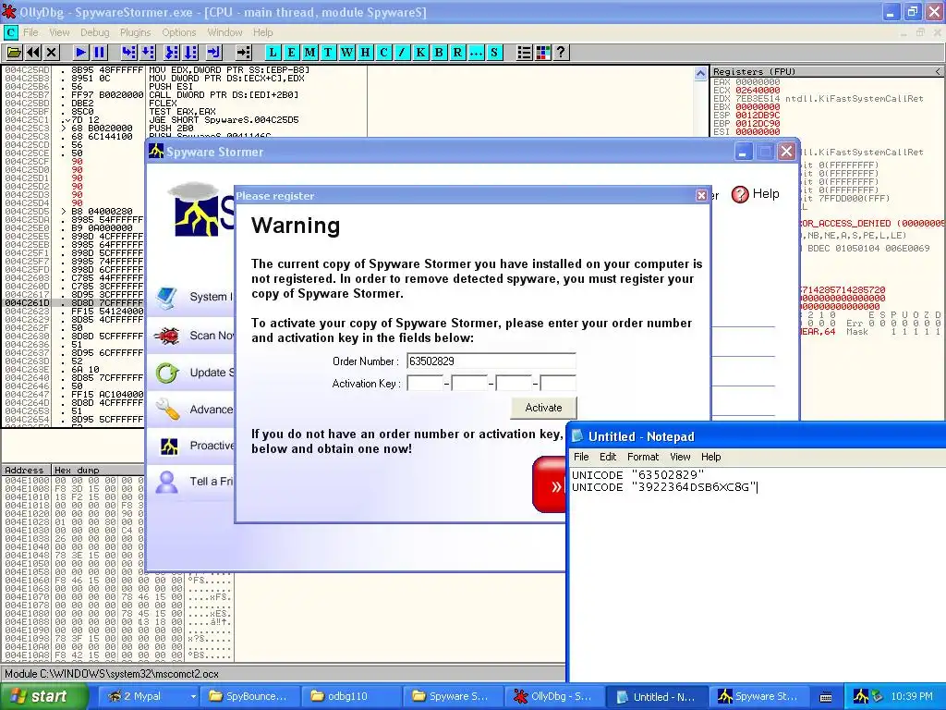Viewport: 946px width, 710px height.
Task: Show Breakpoints with B button
Action: 439,53
